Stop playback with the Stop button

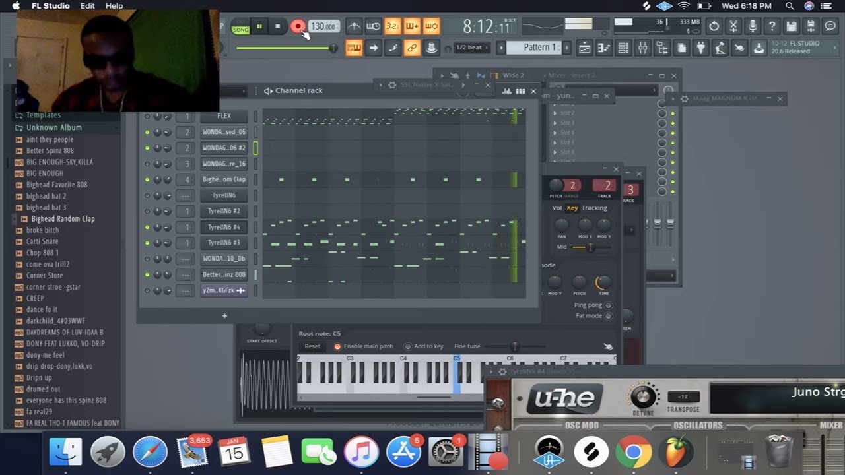[278, 26]
